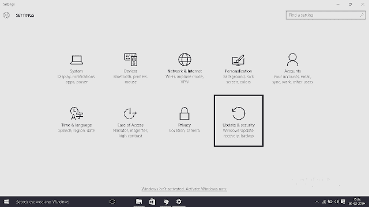Check the battery tray icon

click(x=330, y=202)
